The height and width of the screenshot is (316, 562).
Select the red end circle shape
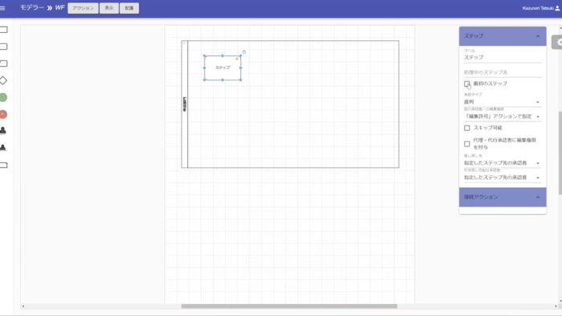click(x=3, y=114)
